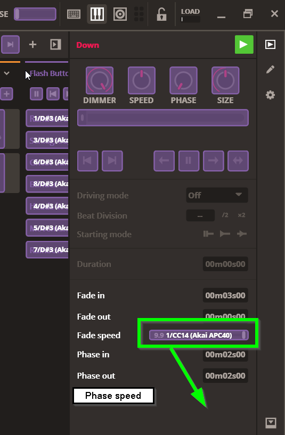The height and width of the screenshot is (435, 285).
Task: Toggle the padlock lock icon
Action: tap(161, 14)
